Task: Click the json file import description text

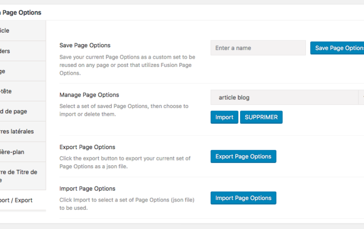Action: coord(127,204)
